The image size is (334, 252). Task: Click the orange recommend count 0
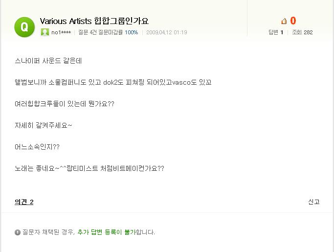point(293,21)
